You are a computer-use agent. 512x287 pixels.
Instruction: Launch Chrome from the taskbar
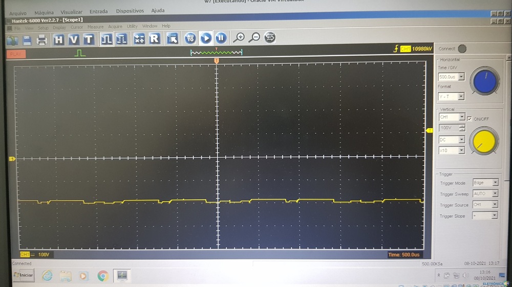(102, 276)
